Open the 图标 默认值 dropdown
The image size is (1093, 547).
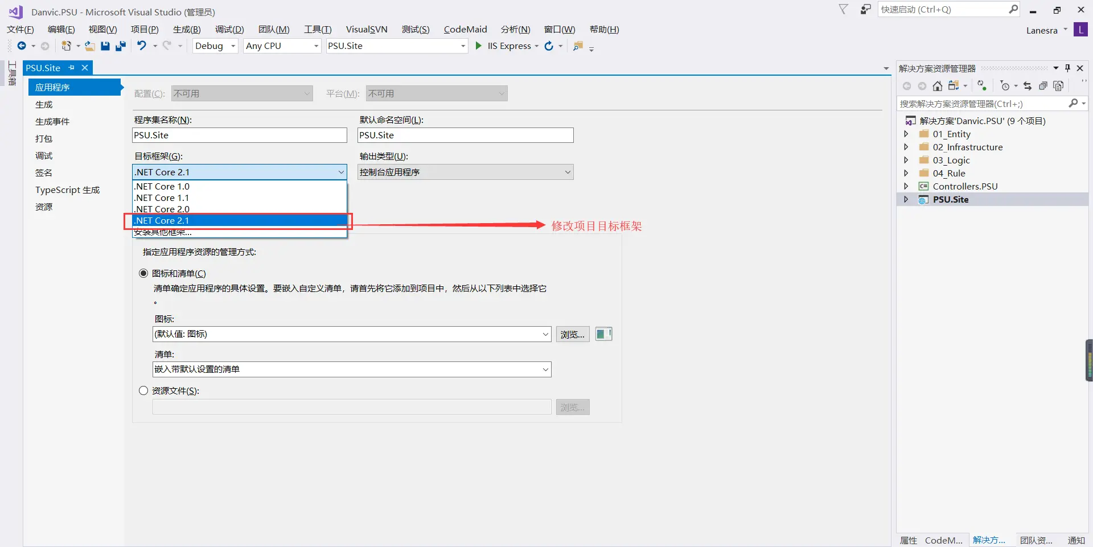pos(352,334)
